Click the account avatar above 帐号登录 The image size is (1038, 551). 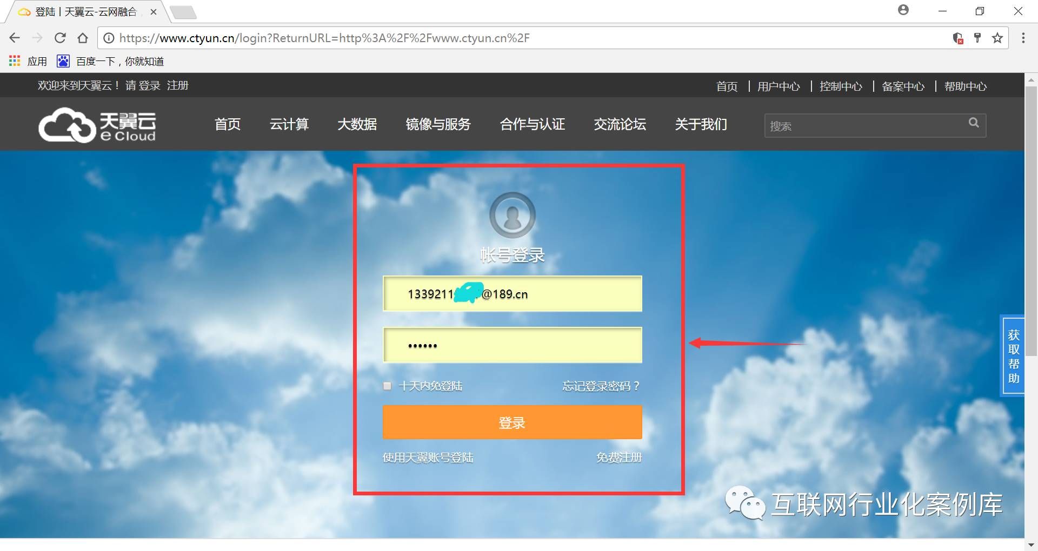[x=511, y=214]
